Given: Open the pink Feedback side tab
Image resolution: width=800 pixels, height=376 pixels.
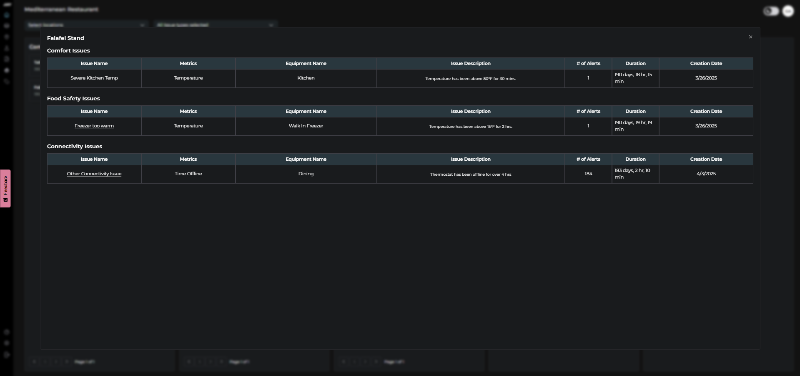Looking at the screenshot, I should coord(5,188).
